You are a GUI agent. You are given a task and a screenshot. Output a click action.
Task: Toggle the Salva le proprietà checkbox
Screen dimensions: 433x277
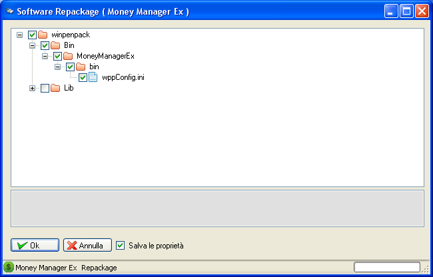click(120, 245)
